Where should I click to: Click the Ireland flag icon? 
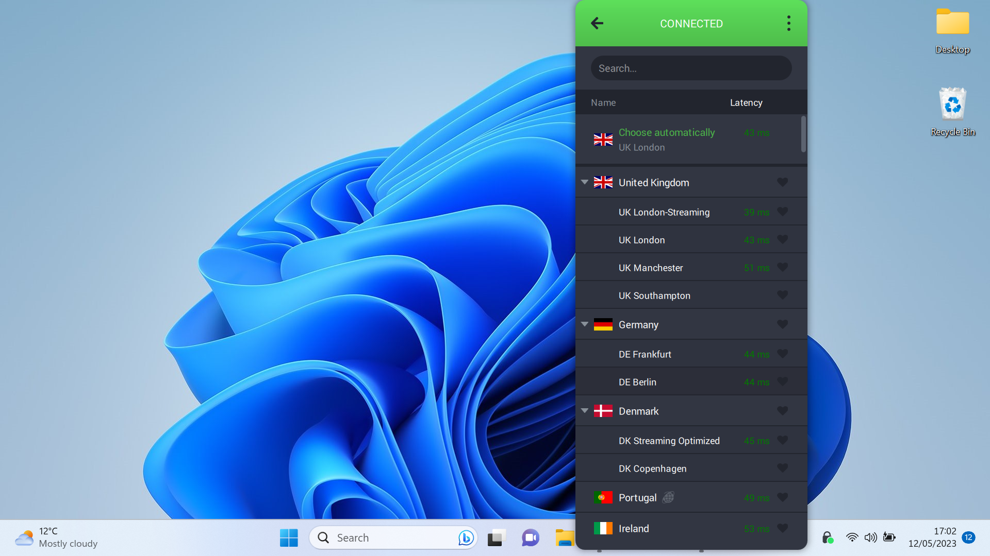(x=603, y=528)
